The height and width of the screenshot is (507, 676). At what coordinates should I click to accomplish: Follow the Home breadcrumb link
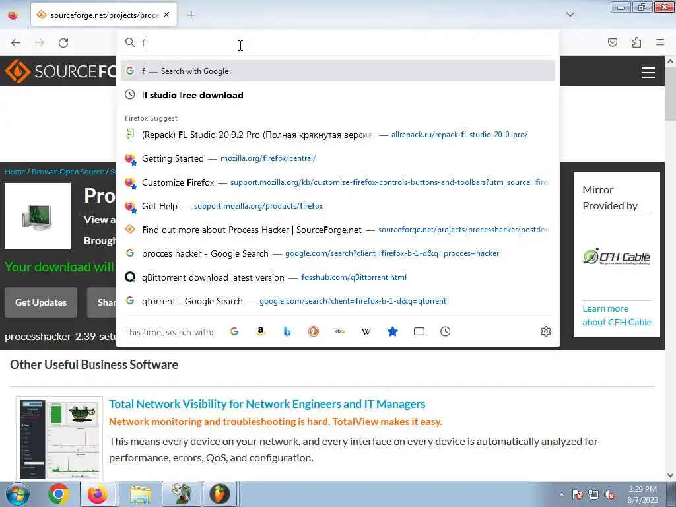15,172
